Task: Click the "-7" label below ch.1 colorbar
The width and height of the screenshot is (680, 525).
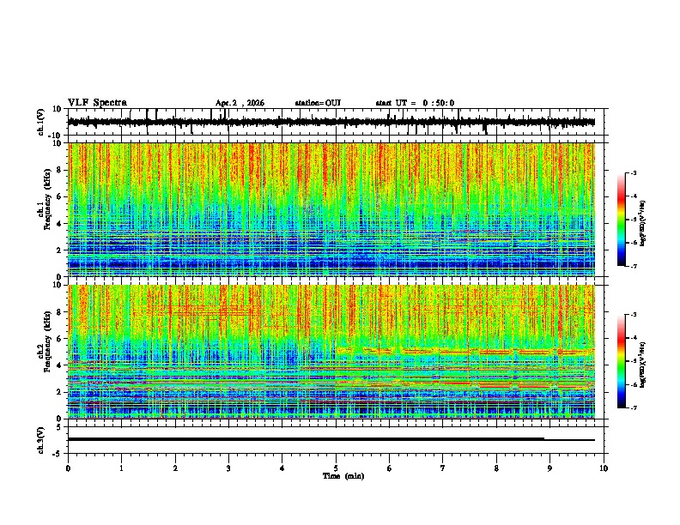Action: point(634,267)
